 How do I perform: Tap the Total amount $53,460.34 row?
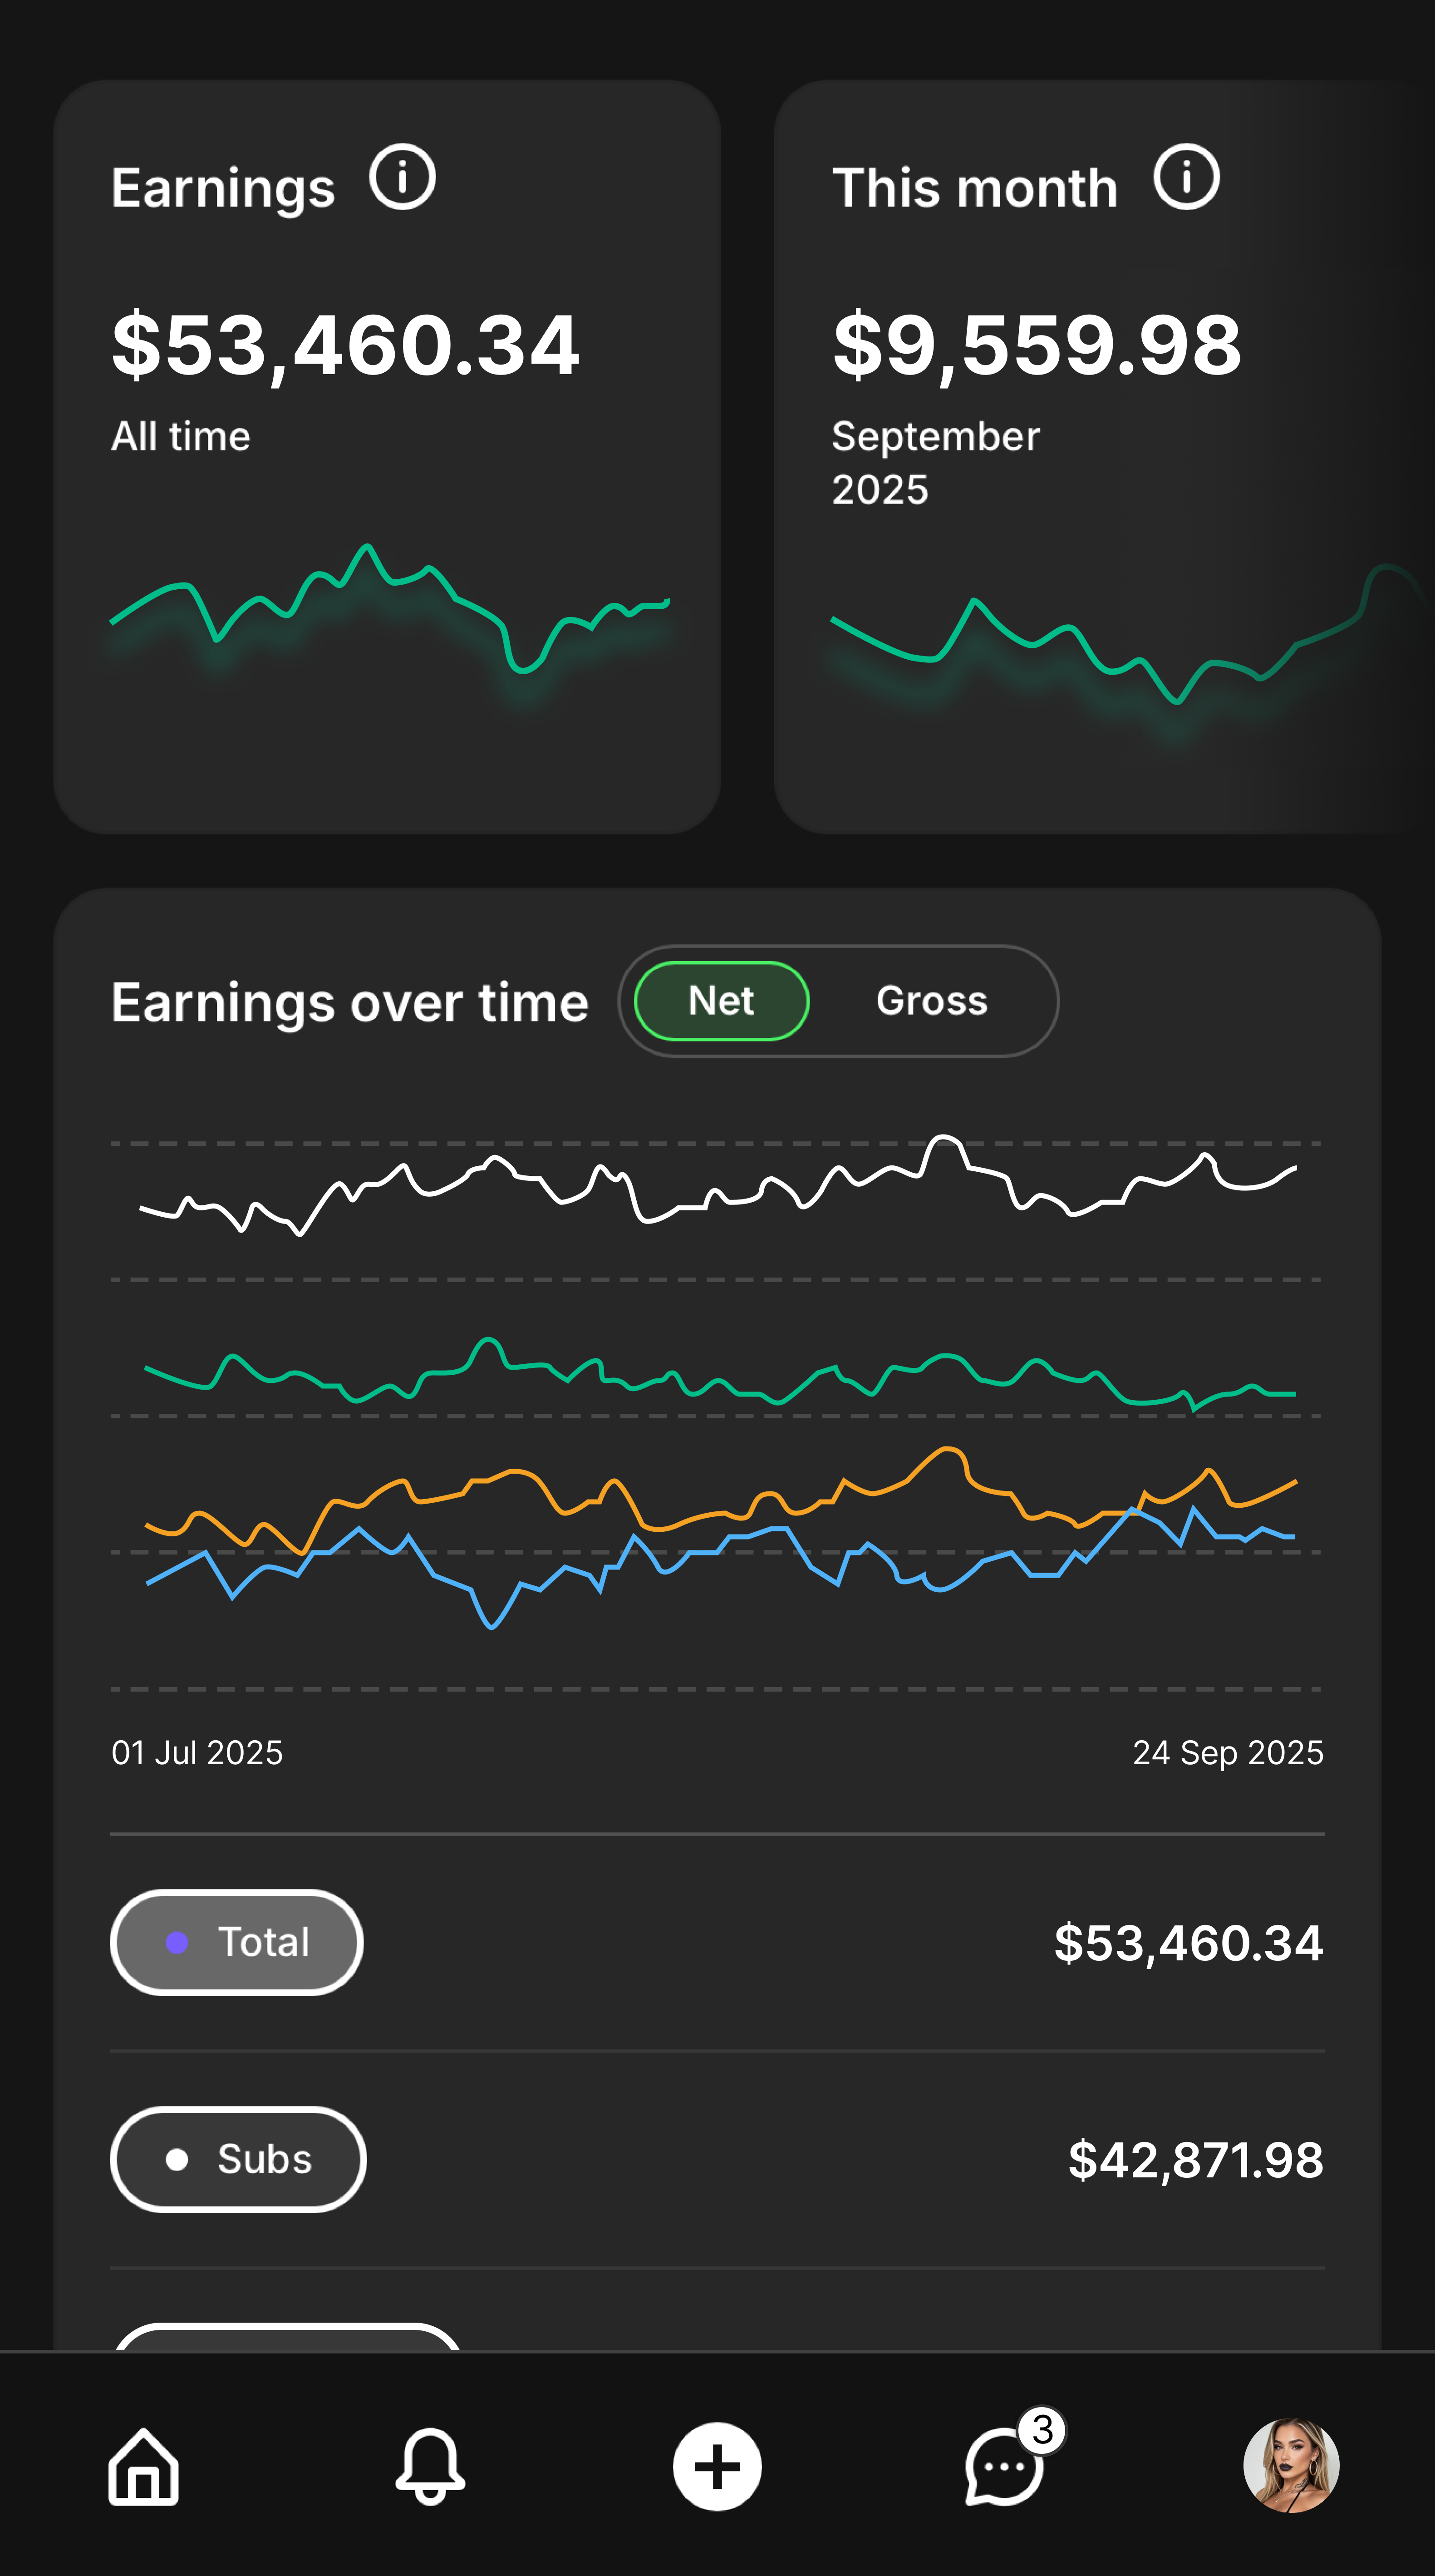1188,1942
